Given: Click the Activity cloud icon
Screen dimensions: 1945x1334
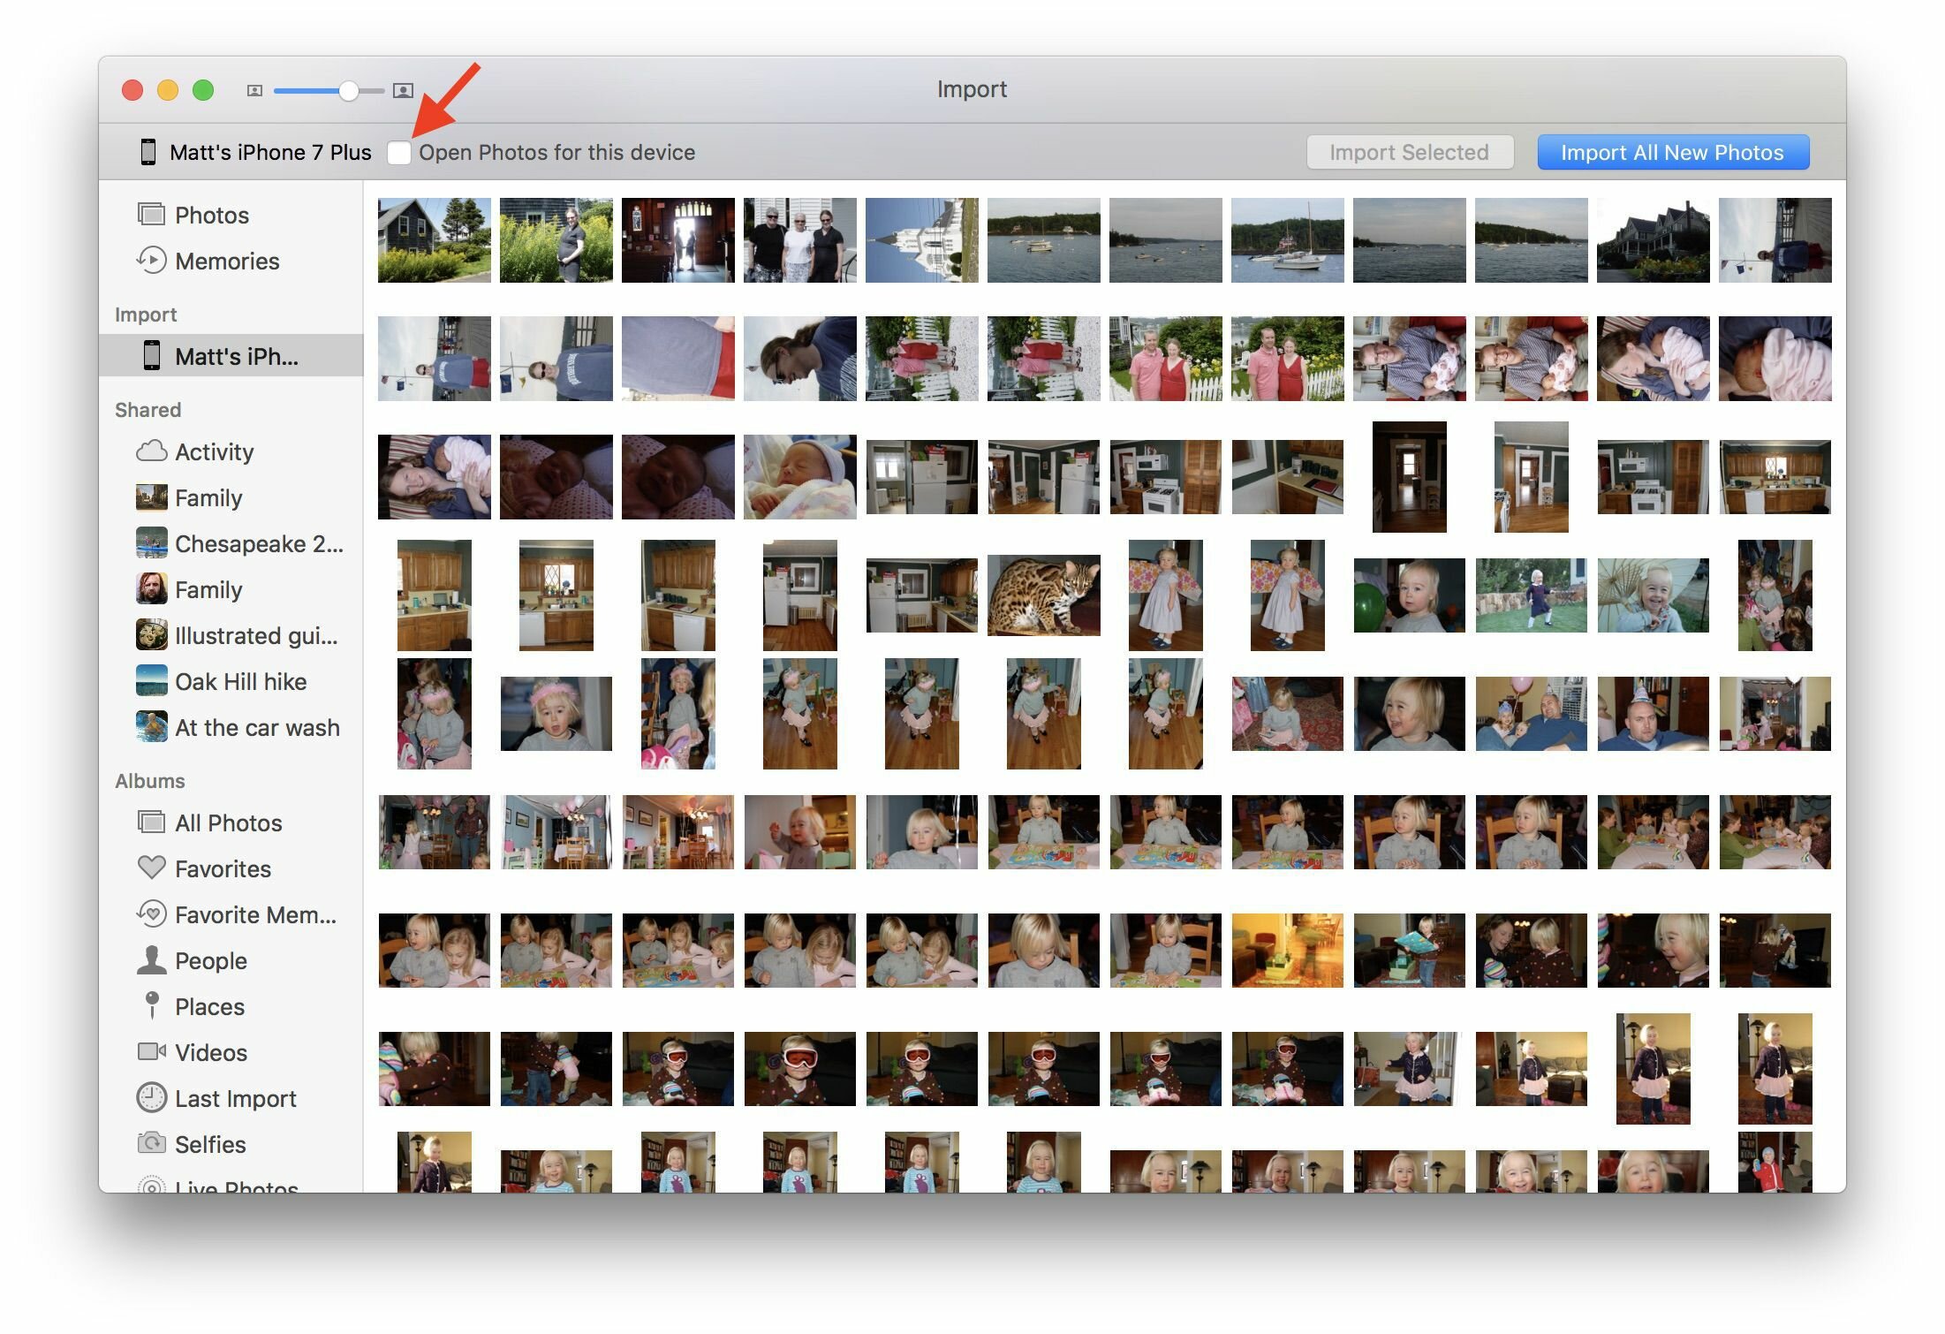Looking at the screenshot, I should click(x=151, y=451).
